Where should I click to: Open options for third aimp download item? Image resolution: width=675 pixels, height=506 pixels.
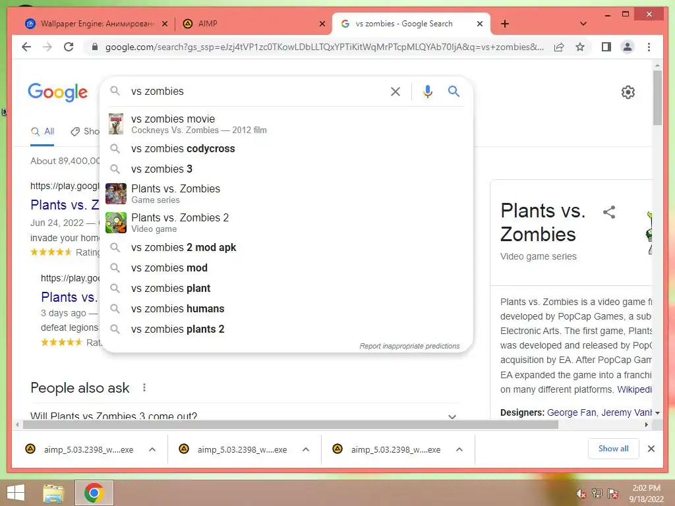click(x=459, y=449)
